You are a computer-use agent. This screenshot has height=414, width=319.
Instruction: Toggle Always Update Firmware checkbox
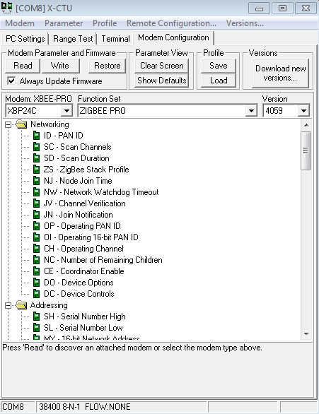pos(11,81)
